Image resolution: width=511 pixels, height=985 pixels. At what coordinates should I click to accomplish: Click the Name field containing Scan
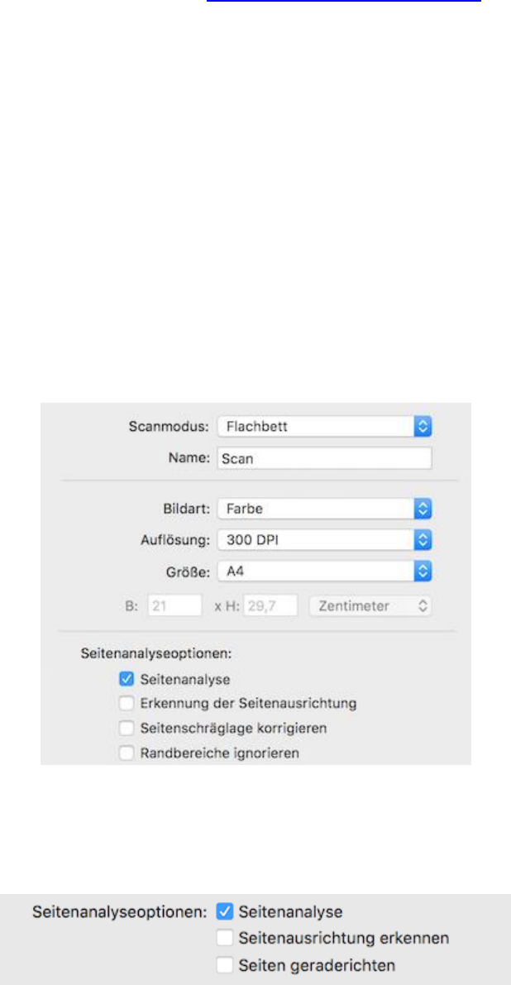click(x=325, y=458)
